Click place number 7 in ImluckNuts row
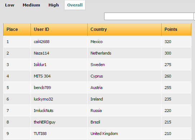Screen dimensions: 195x140 (8, 111)
